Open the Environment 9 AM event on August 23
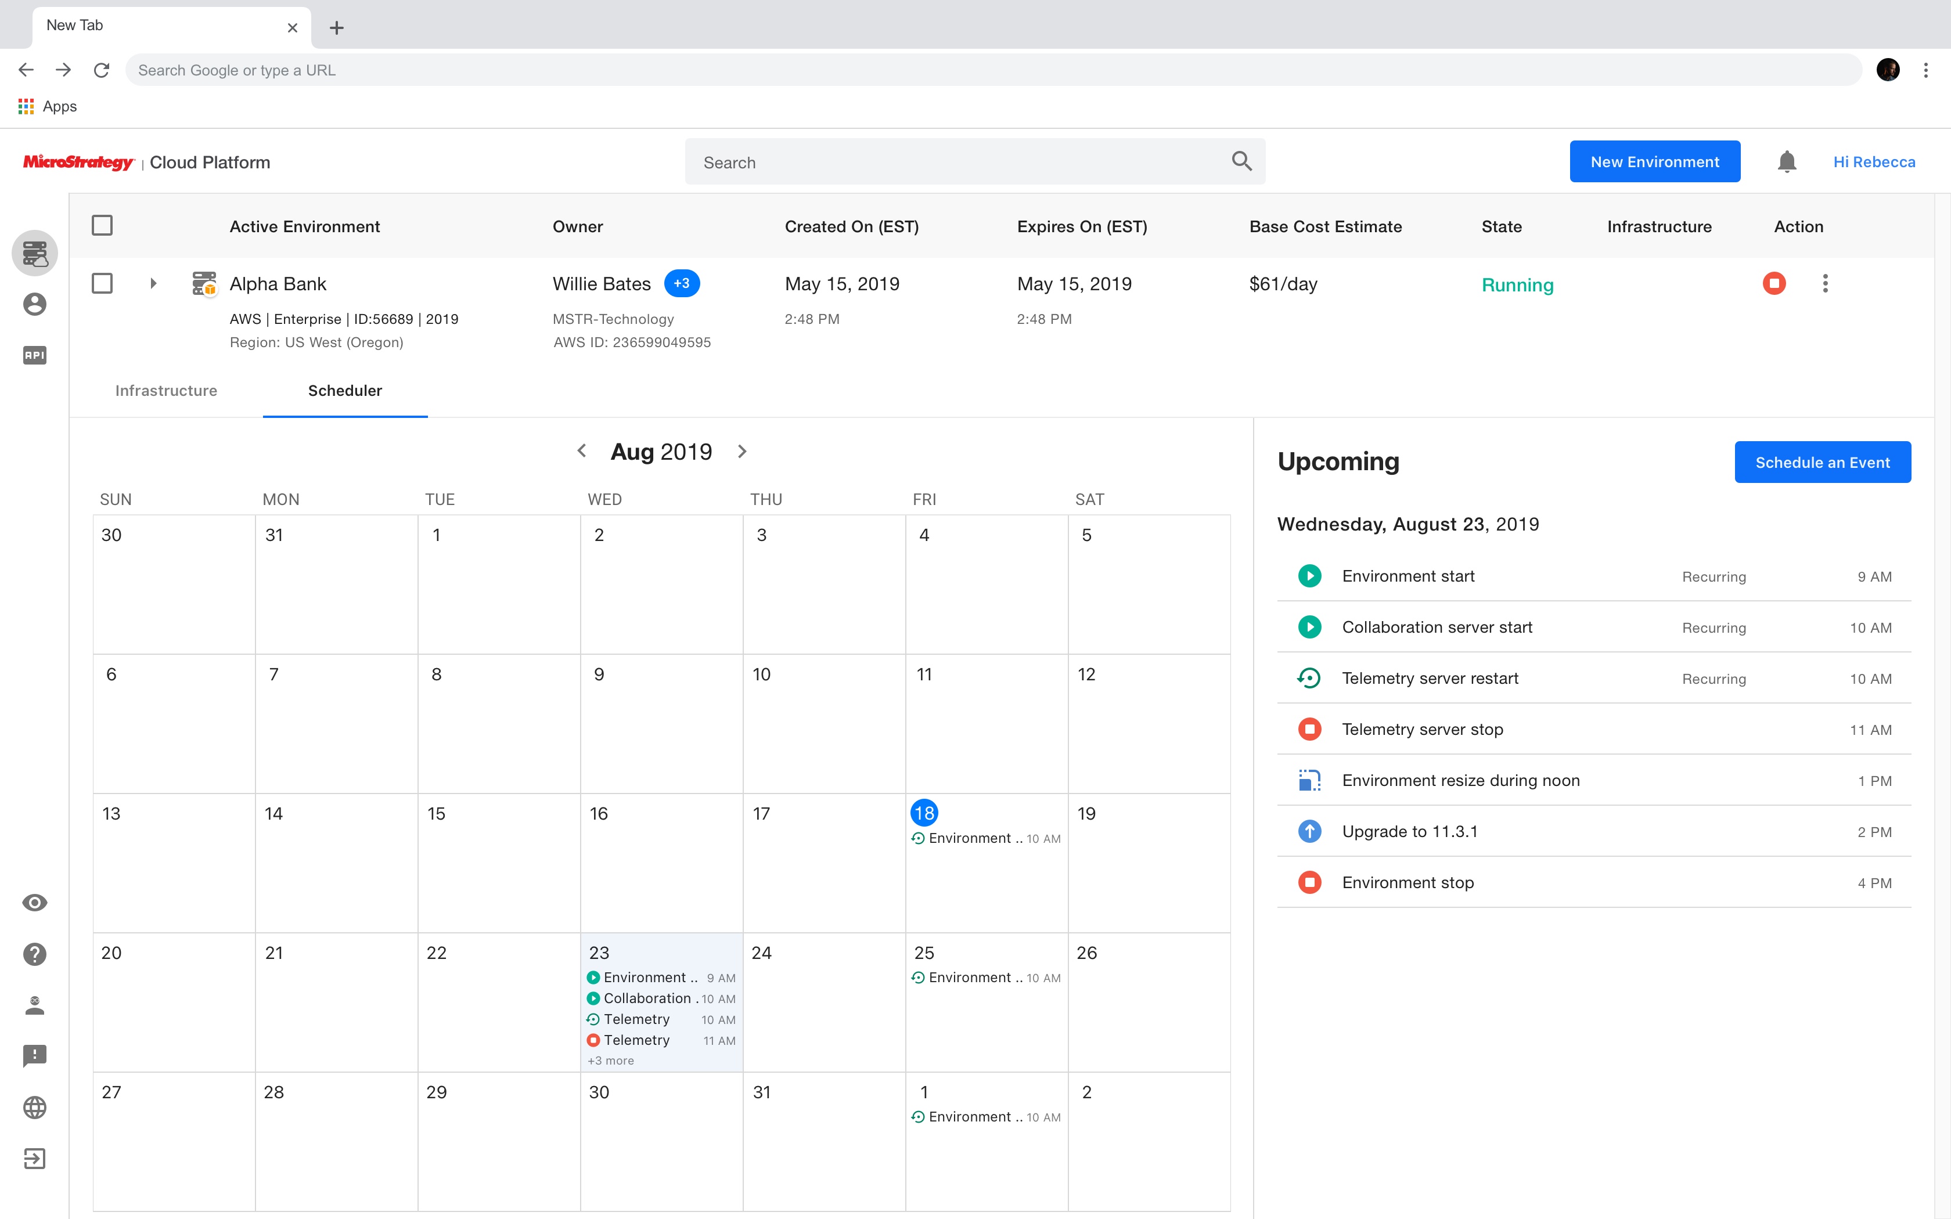This screenshot has height=1219, width=1951. 661,977
